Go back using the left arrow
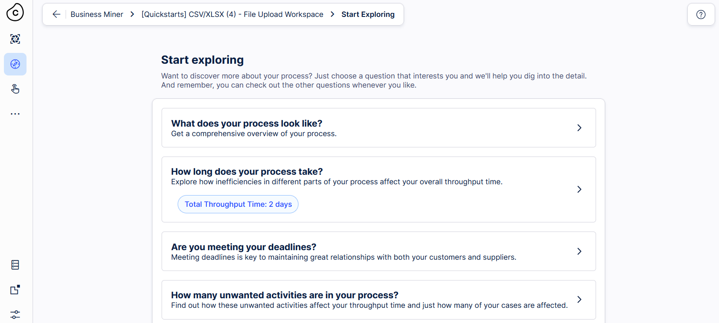Viewport: 719px width, 323px height. click(x=56, y=14)
